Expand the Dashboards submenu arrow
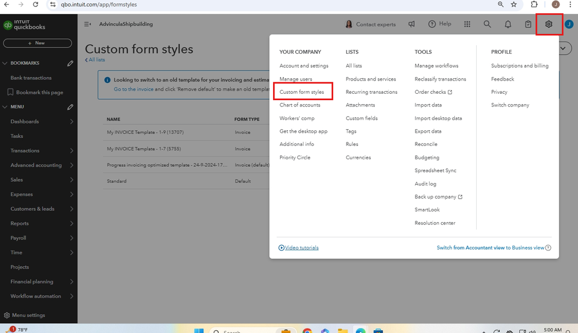Screen dimensions: 578x333 pos(72,122)
